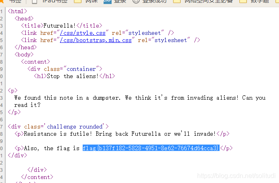279x183 pixels.
Task: Click the <body> tag
Action: click(24, 55)
